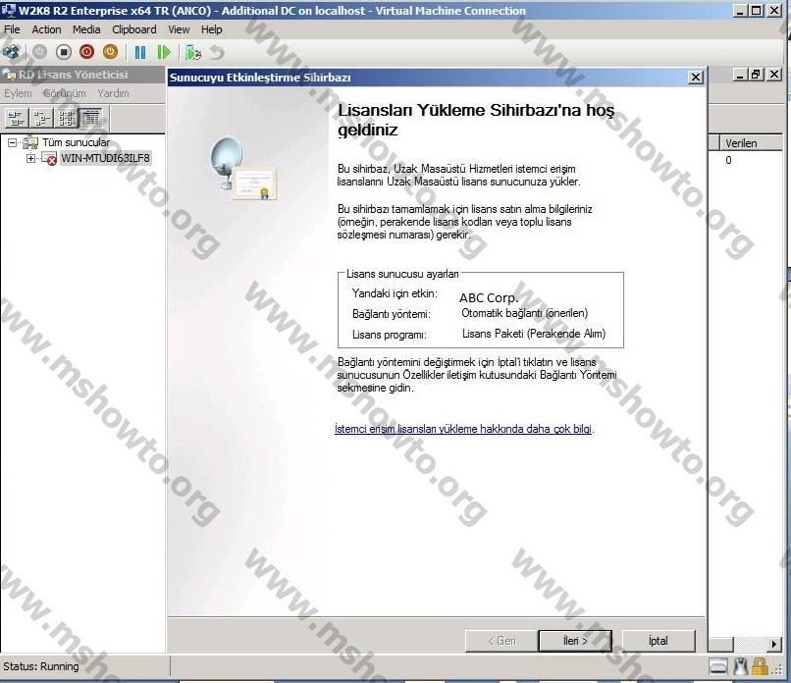
Task: Click the RD Lisans Yöneticisi title icon
Action: [10, 76]
